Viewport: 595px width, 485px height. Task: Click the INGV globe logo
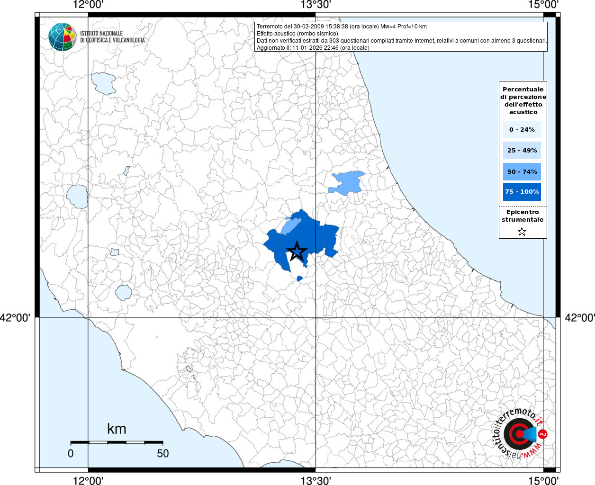pos(63,37)
